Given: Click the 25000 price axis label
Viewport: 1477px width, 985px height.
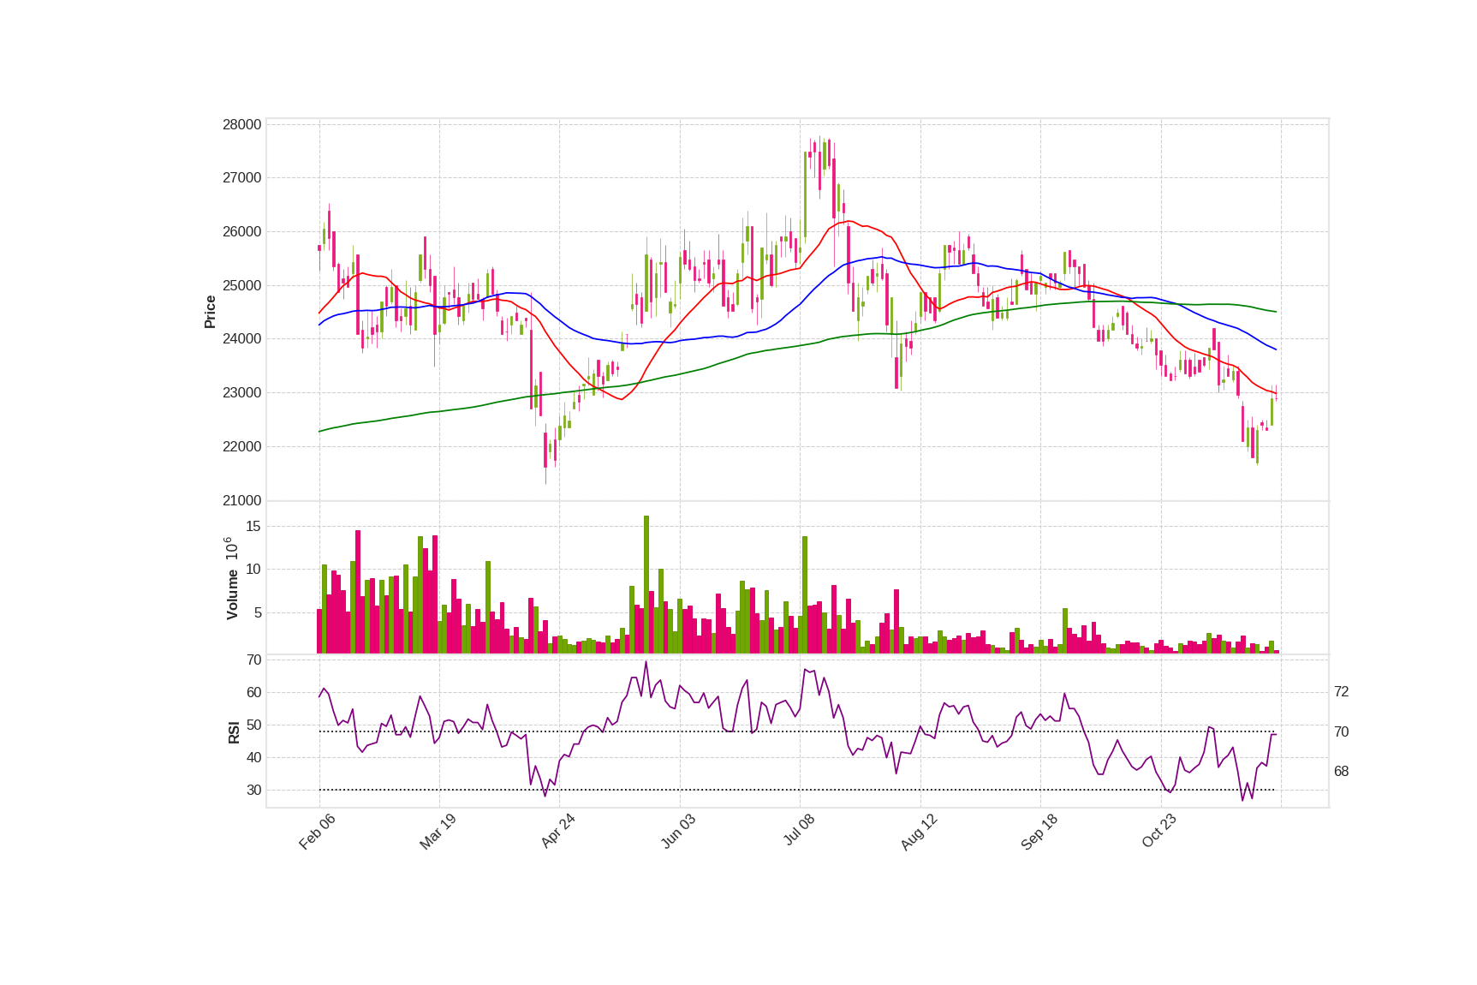Looking at the screenshot, I should click(241, 285).
